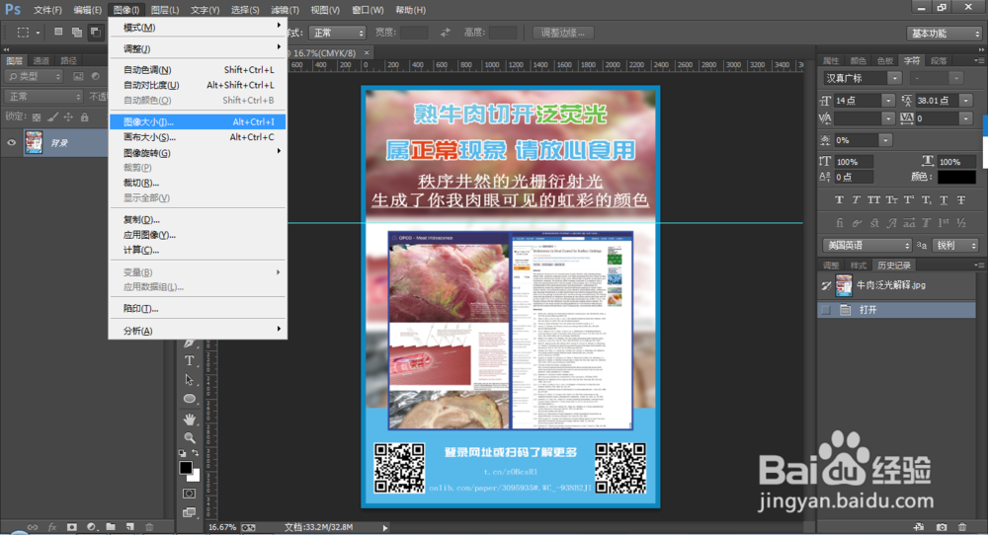
Task: Click the link layers icon
Action: tap(33, 527)
